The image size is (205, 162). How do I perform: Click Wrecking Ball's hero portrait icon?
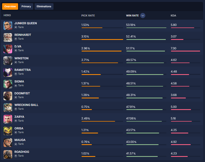pos(8,107)
